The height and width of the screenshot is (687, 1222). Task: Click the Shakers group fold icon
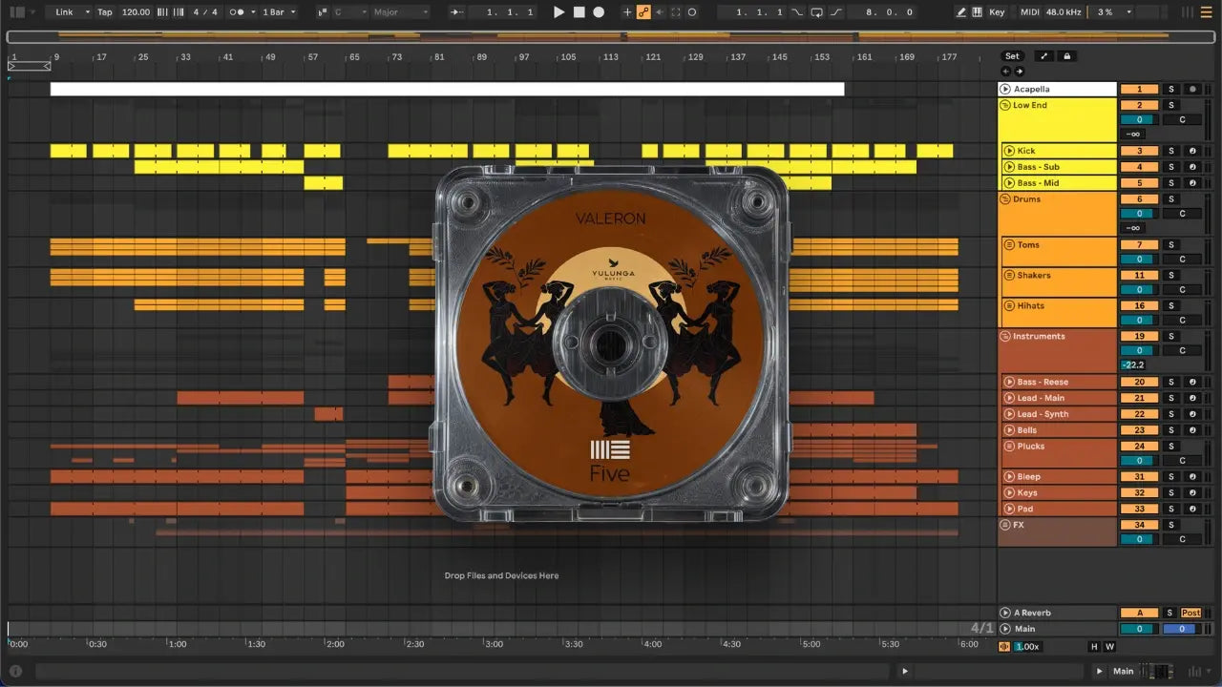[x=1009, y=276]
